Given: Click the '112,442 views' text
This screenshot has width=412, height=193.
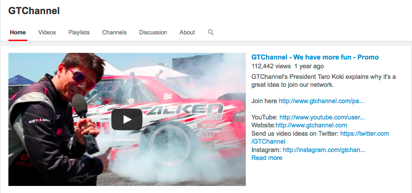Looking at the screenshot, I should (x=271, y=66).
